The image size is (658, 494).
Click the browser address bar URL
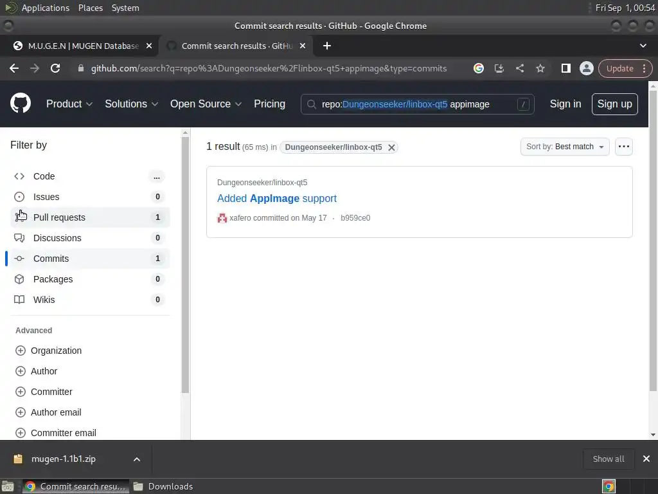tap(269, 68)
